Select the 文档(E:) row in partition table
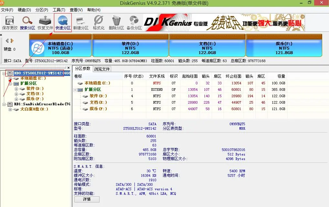This screenshot has height=207, width=329. click(180, 102)
